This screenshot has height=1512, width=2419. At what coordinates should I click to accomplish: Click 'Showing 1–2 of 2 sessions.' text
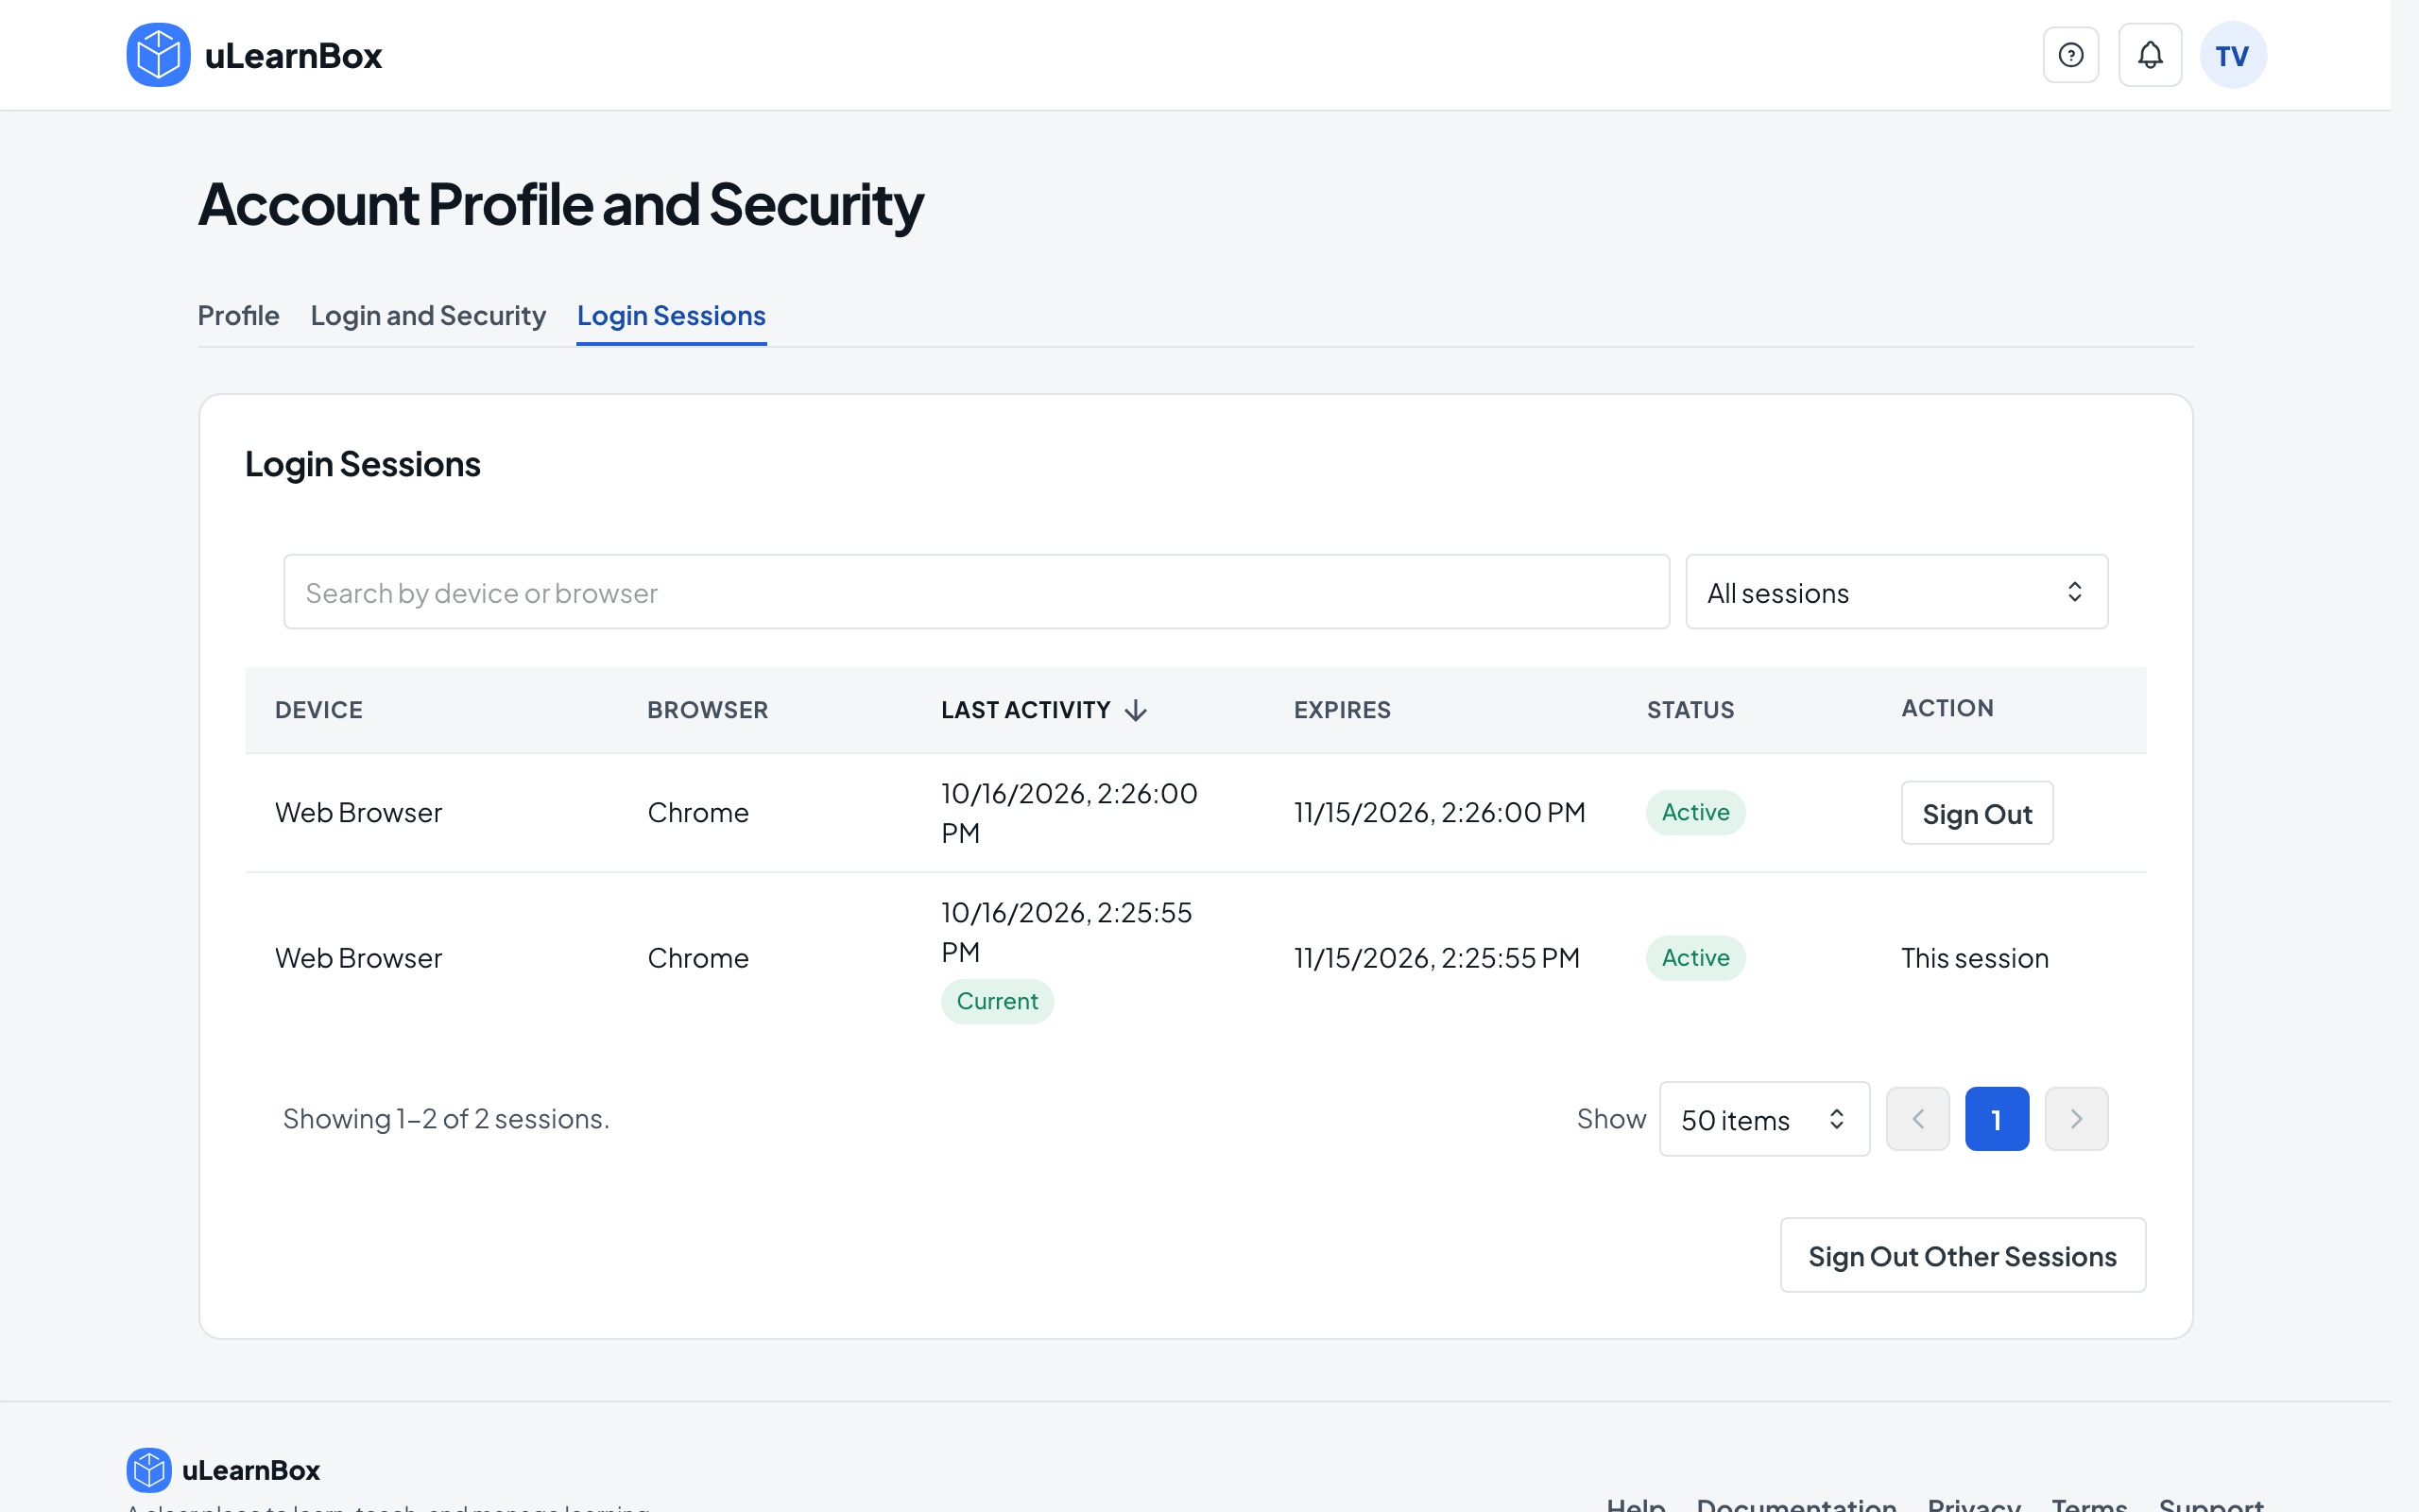(x=446, y=1118)
